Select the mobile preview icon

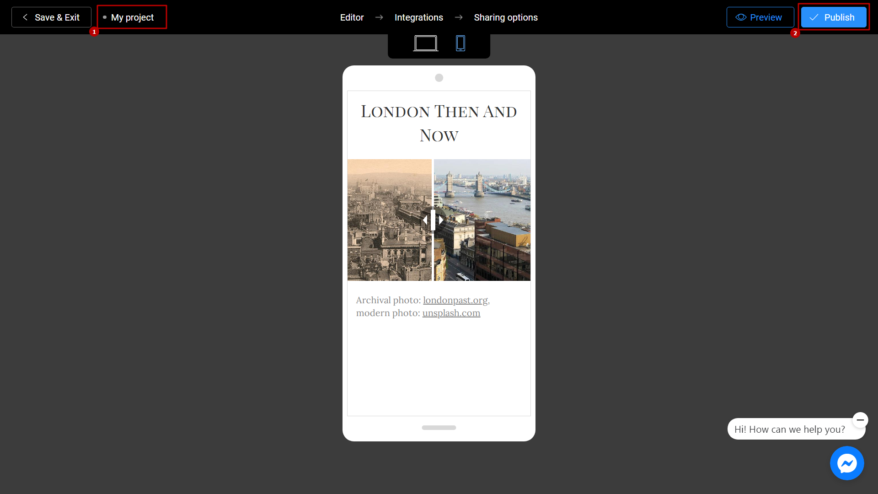[460, 44]
